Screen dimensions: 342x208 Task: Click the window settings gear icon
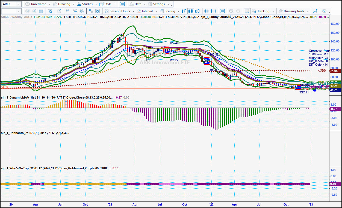(98, 11)
